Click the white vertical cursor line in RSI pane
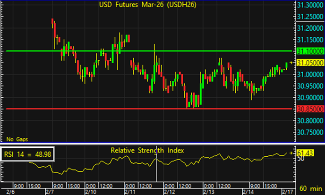325x195 pixels. pyautogui.click(x=156, y=168)
